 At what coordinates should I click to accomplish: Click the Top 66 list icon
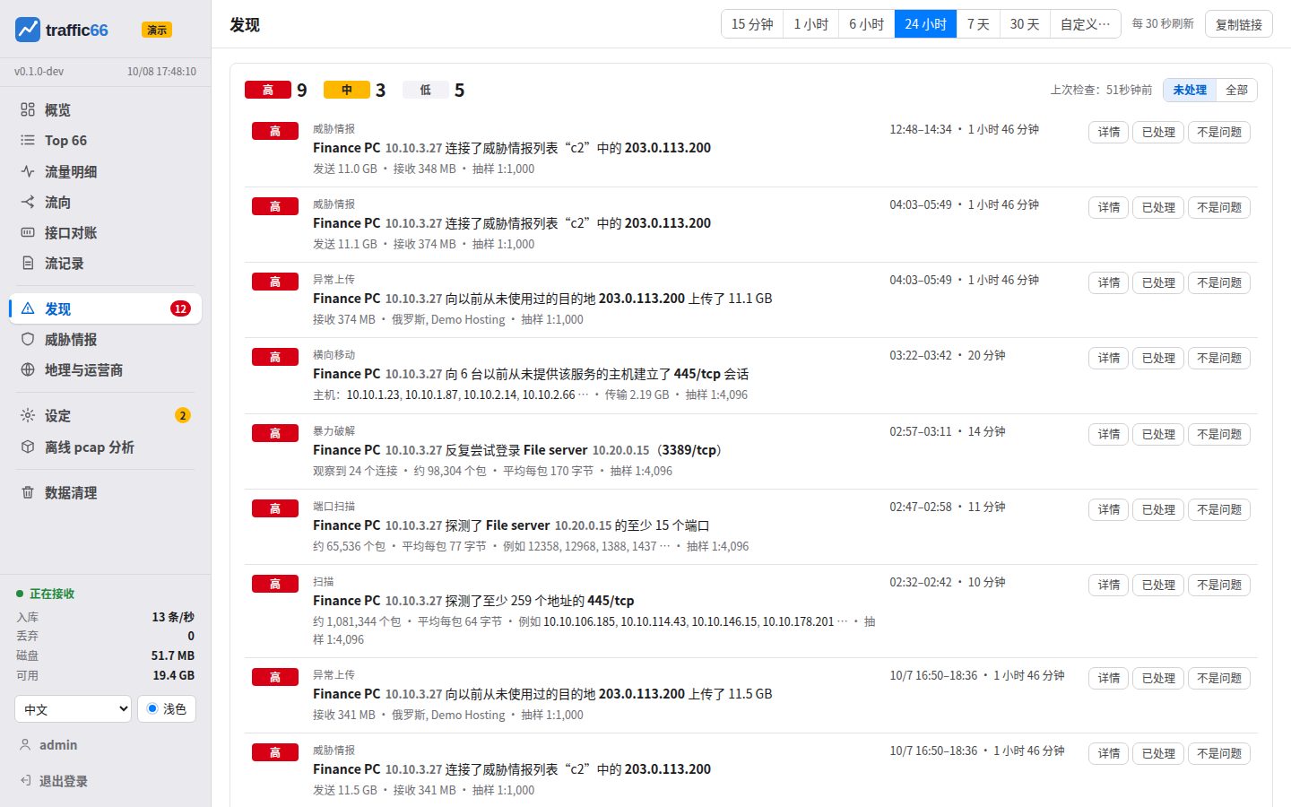28,140
